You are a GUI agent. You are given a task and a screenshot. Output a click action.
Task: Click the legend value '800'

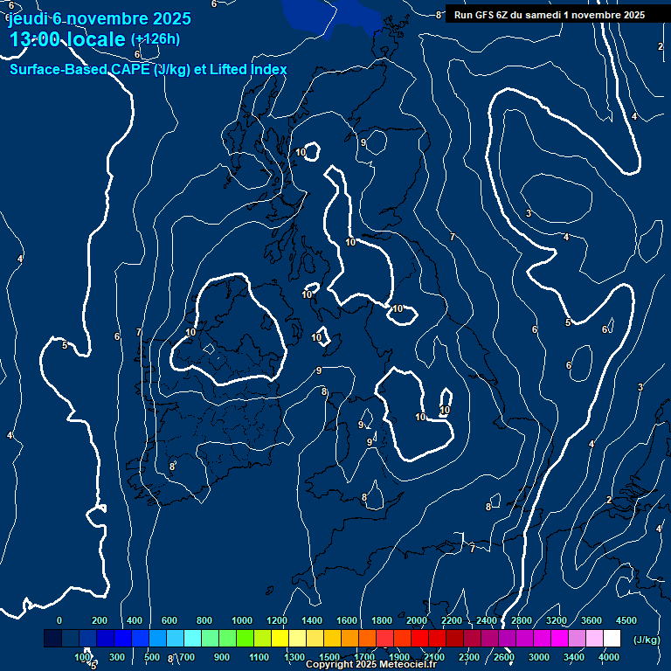point(204,620)
